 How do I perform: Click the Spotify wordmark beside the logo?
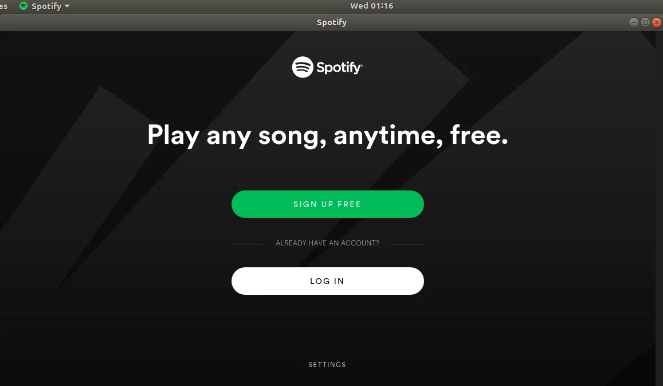tap(340, 67)
